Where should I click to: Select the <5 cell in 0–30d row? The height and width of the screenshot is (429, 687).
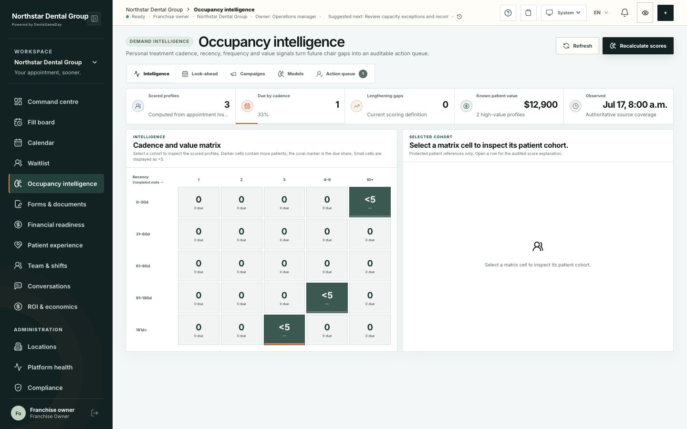[370, 202]
